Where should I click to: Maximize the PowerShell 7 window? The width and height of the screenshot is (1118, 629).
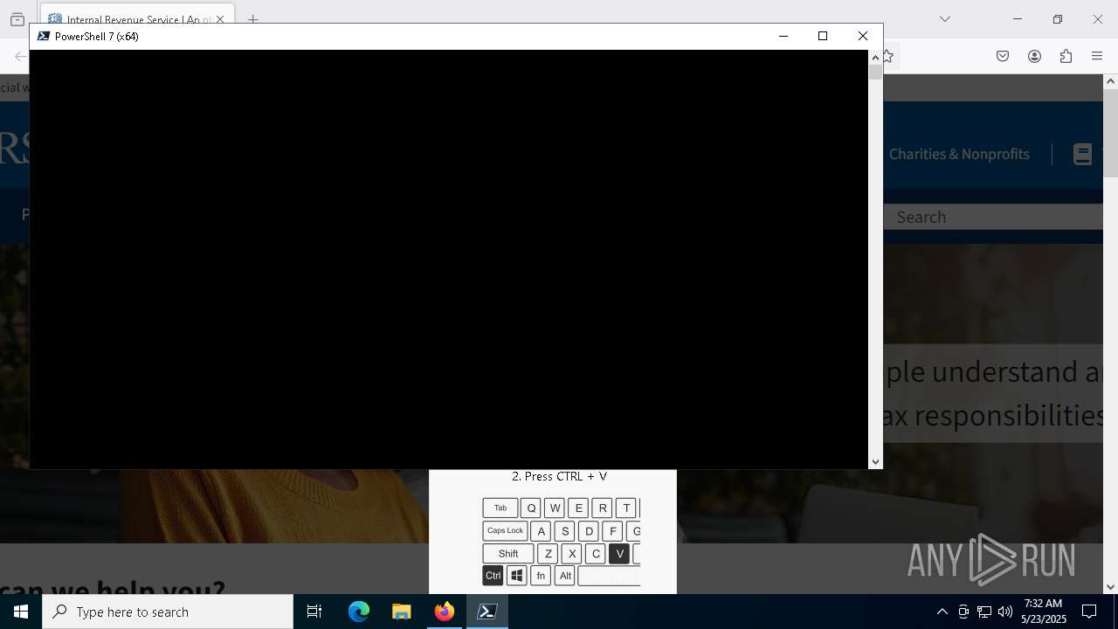(823, 36)
